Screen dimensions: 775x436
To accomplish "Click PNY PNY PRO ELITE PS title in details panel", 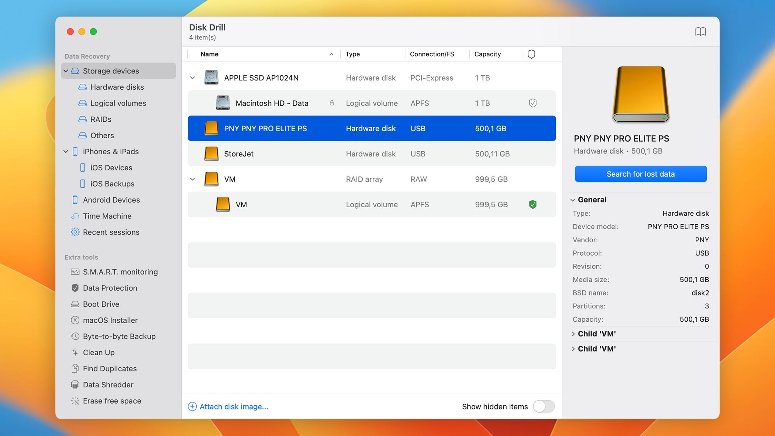I will pyautogui.click(x=621, y=139).
